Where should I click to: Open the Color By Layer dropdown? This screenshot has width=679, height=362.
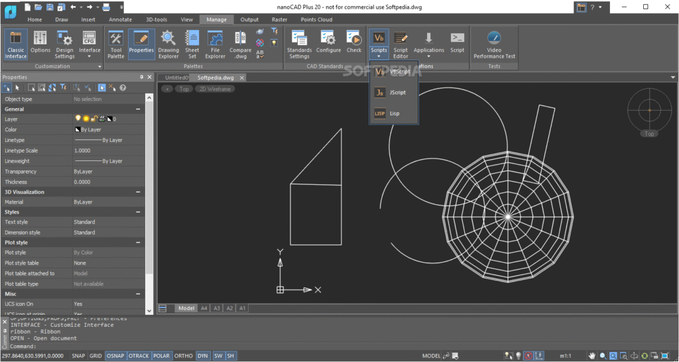[106, 130]
